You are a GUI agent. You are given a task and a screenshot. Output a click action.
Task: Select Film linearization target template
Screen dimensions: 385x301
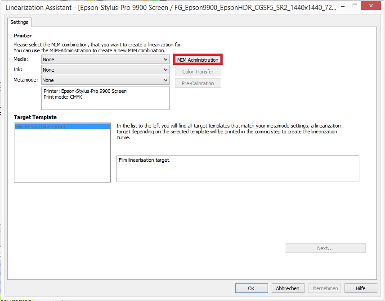tap(62, 126)
